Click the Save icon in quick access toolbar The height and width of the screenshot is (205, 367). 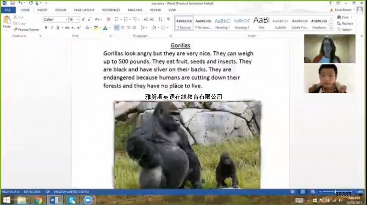[x=12, y=3]
